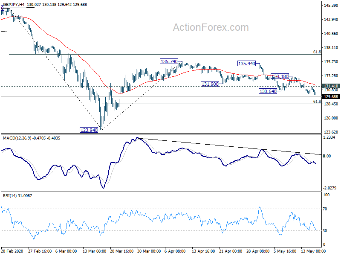This screenshot has height=256, width=341.
Task: Click the 6 Apr 08:00 date label
Action: pyautogui.click(x=175, y=251)
